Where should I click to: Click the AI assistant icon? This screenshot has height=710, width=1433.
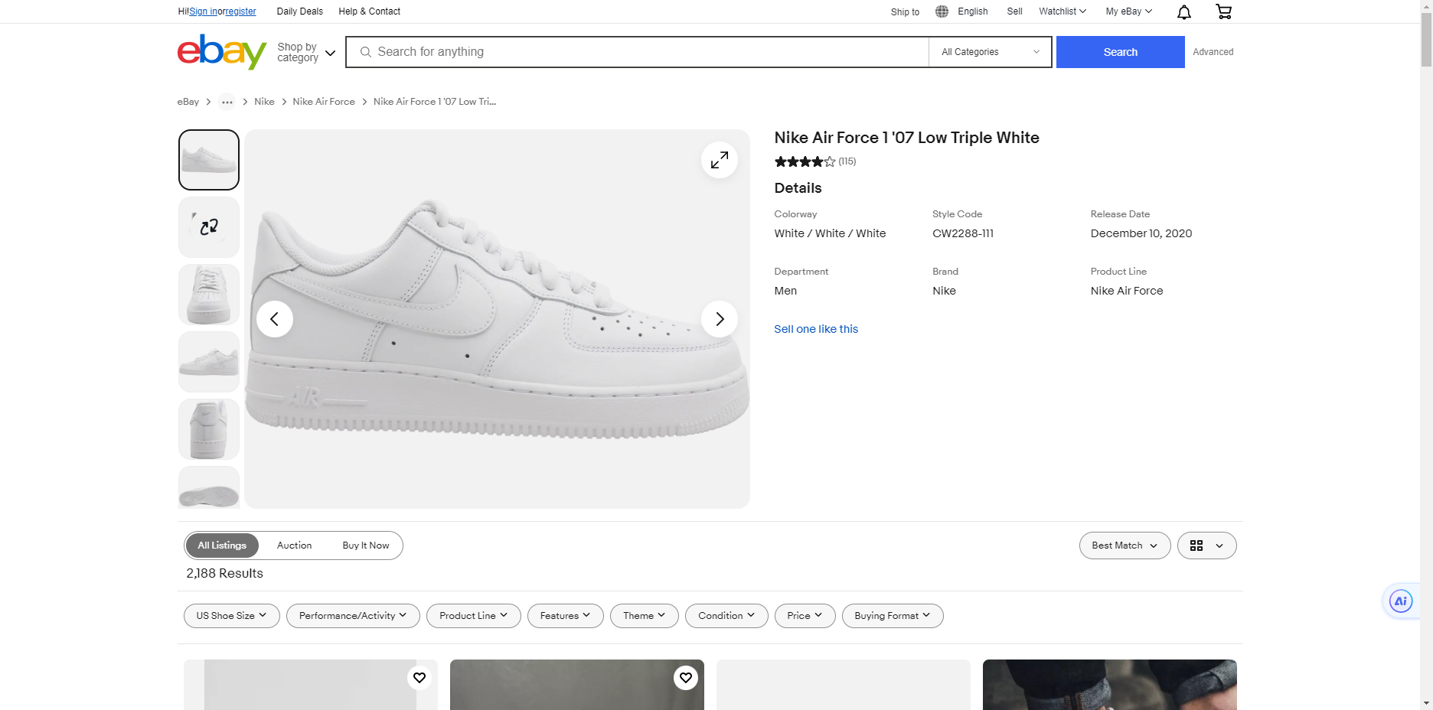[1401, 601]
